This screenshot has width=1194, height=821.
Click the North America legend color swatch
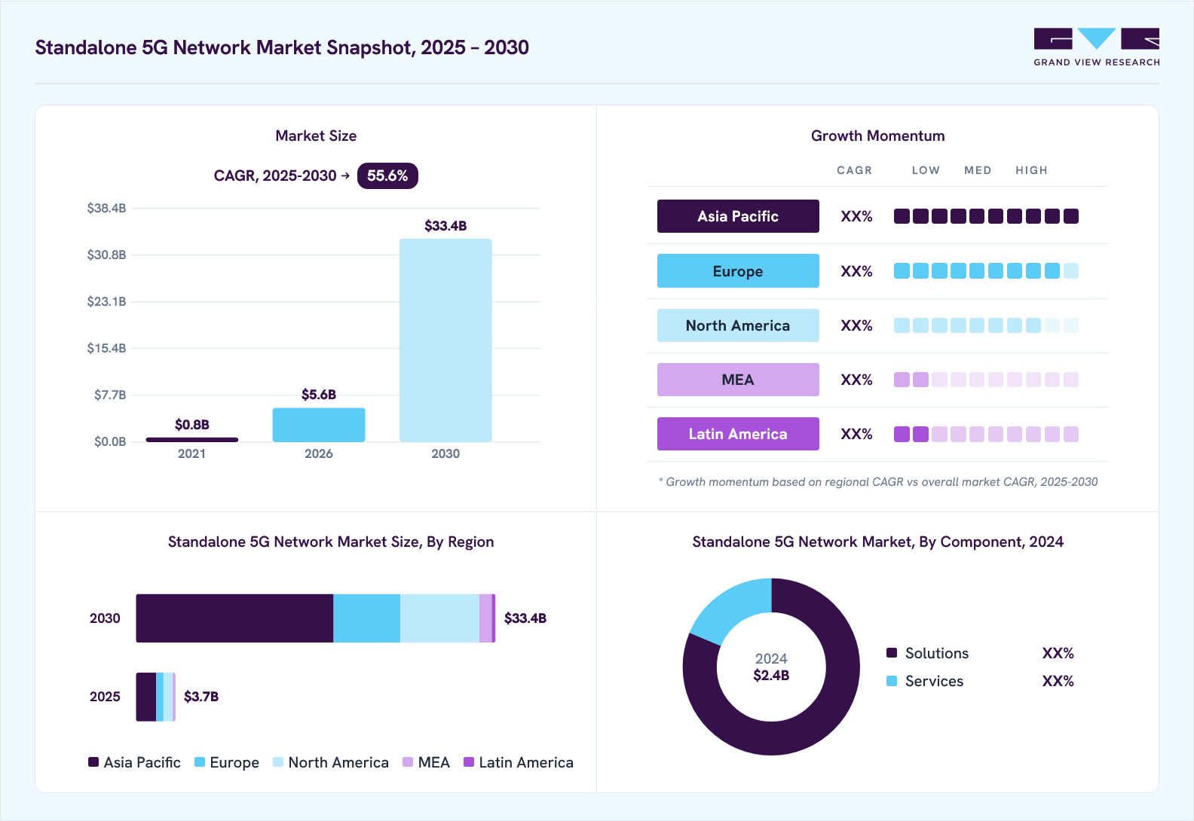point(278,762)
